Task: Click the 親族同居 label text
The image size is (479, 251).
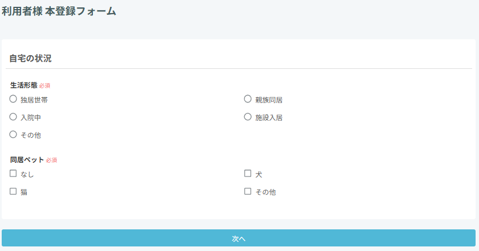Action: tap(269, 100)
